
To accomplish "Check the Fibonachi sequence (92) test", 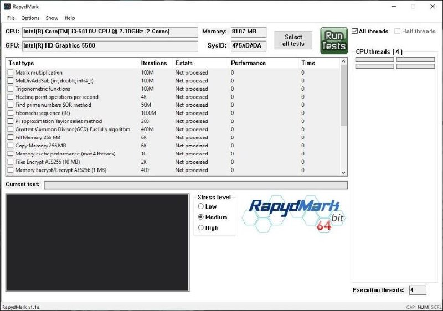I will click(x=11, y=113).
